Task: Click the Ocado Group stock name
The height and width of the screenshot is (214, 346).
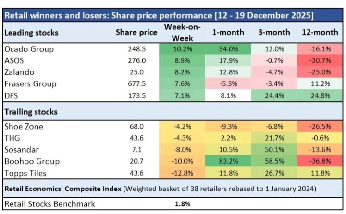Action: [x=28, y=49]
